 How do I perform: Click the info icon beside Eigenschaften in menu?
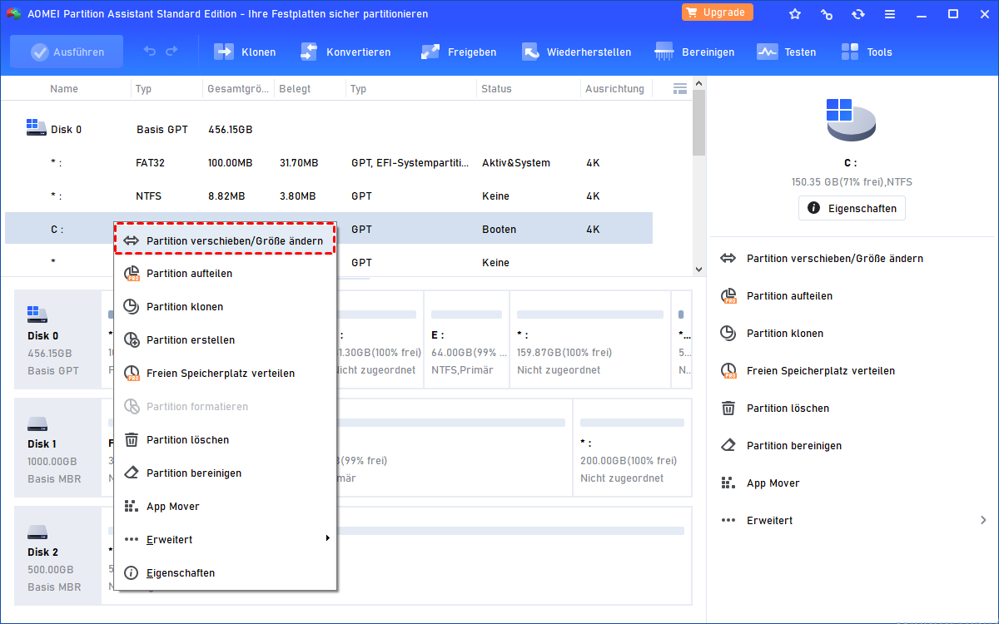(131, 572)
